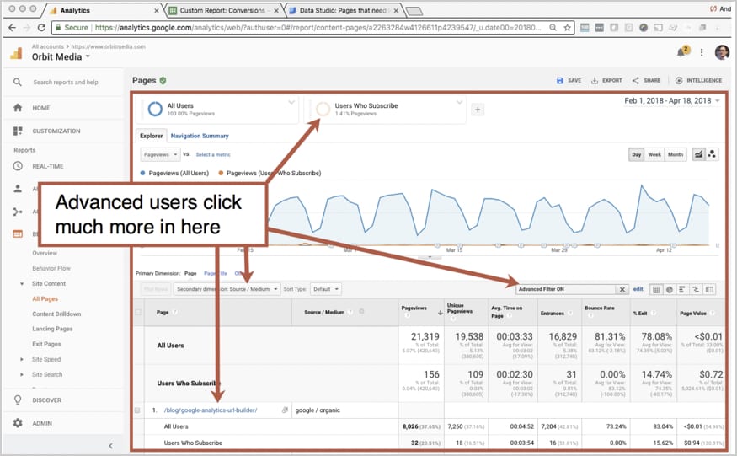This screenshot has width=737, height=456.
Task: Switch to pivot table view icon
Action: coord(709,289)
